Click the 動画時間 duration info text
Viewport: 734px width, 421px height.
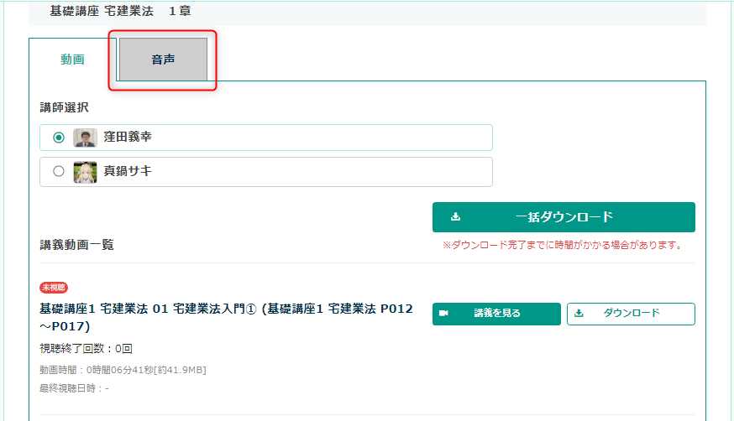123,370
